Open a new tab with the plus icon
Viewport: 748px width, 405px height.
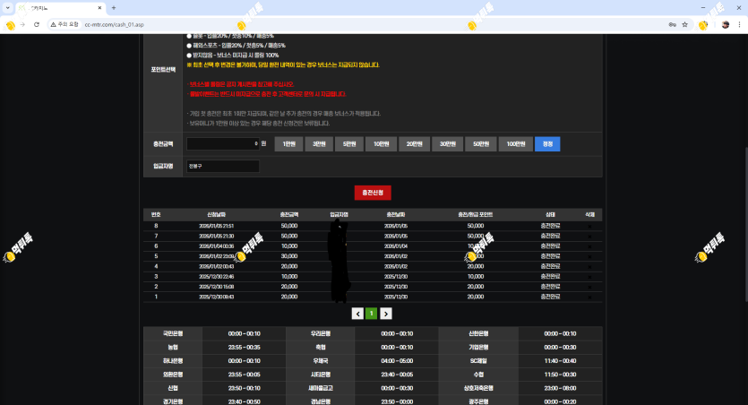[x=114, y=7]
